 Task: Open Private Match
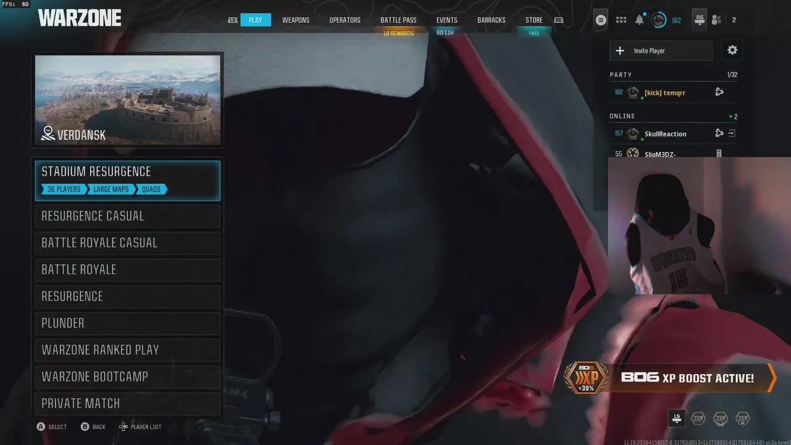coord(127,403)
